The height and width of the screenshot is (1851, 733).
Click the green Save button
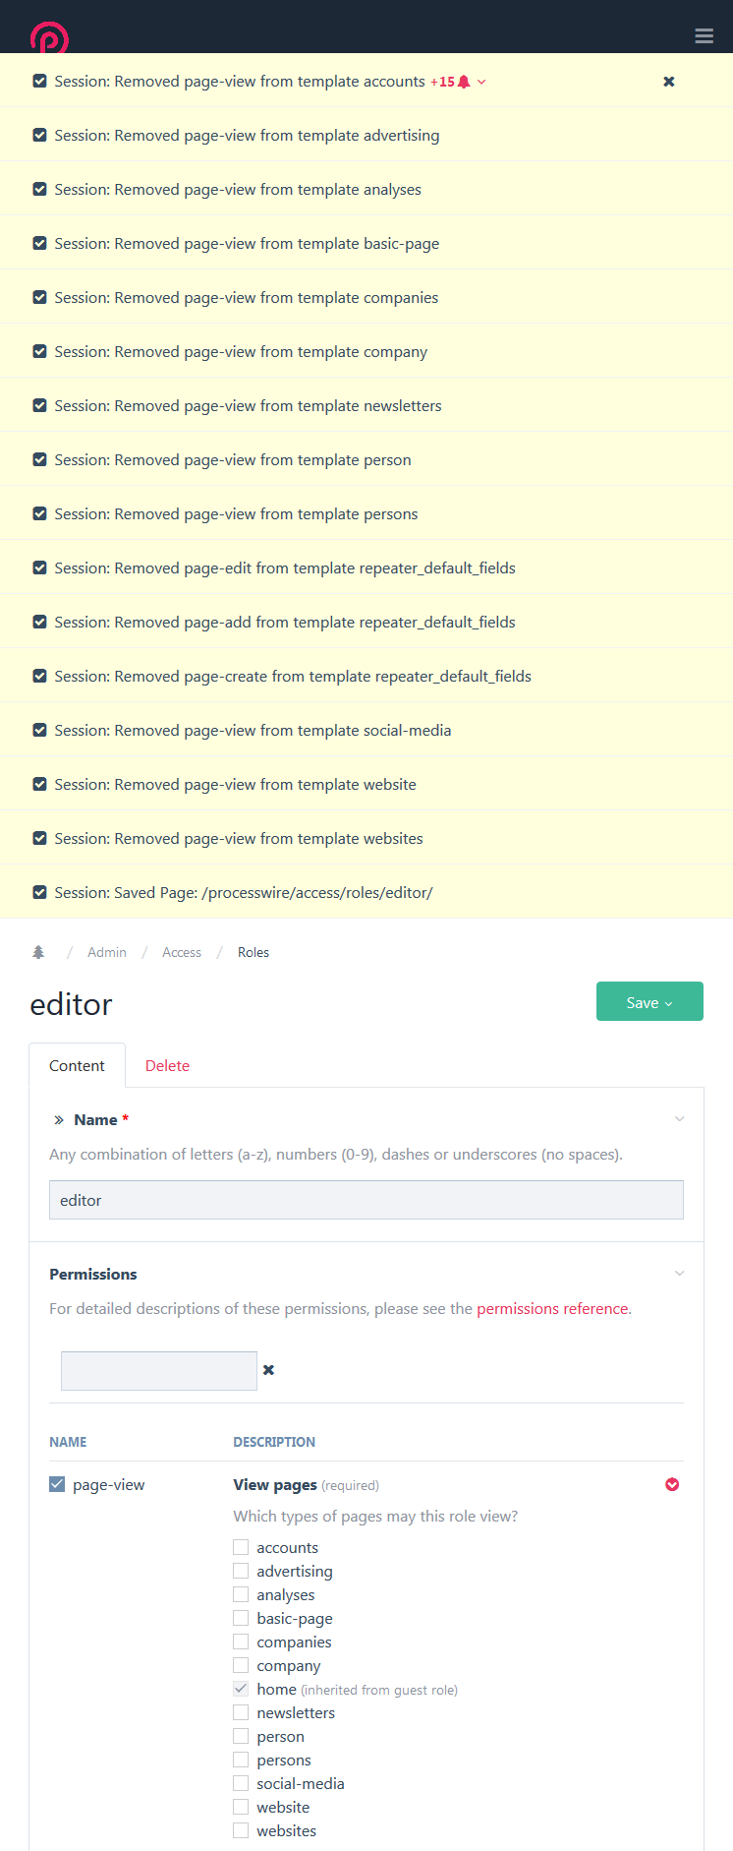tap(649, 1001)
